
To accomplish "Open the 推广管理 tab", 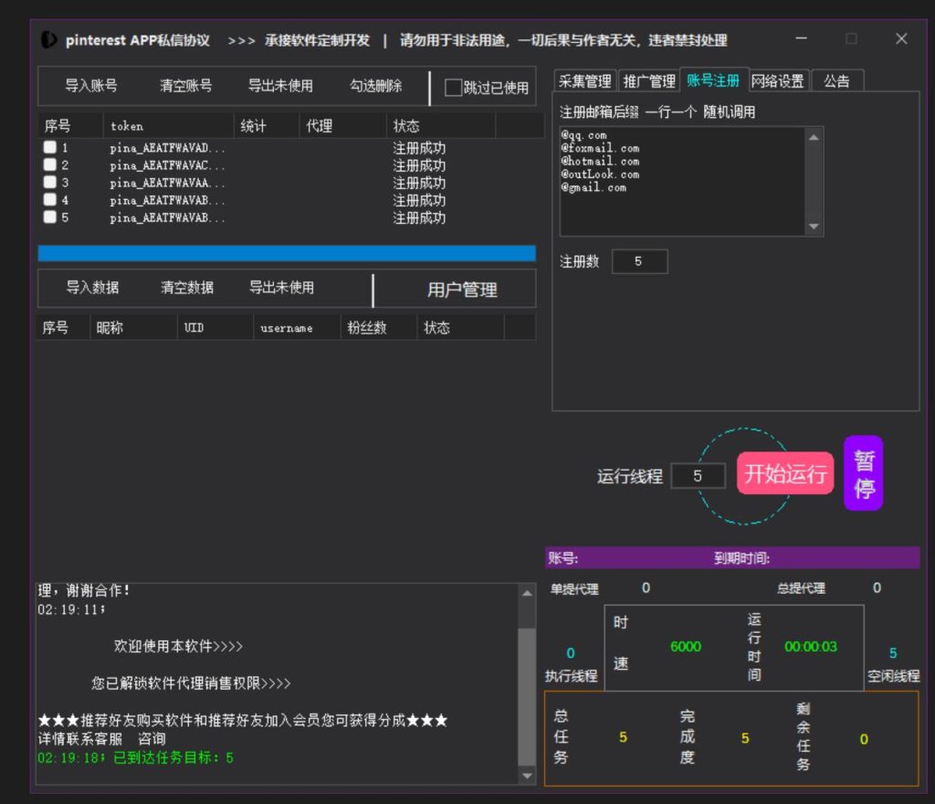I will coord(649,81).
